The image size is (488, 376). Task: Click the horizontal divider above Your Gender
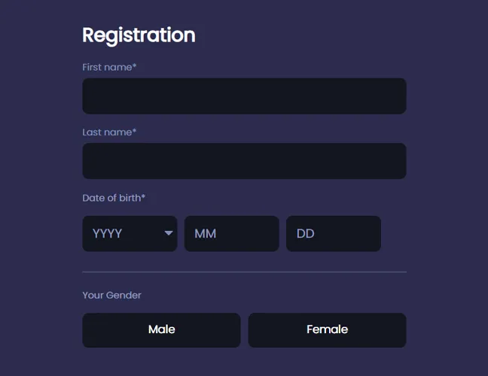pos(244,271)
